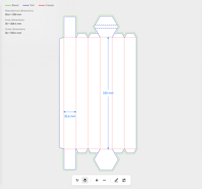The height and width of the screenshot is (189, 202).
Task: Select the 36 × 330.4 mm value
Action: pos(13,33)
